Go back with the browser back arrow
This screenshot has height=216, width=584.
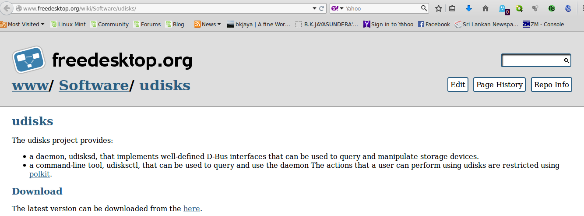pos(6,8)
